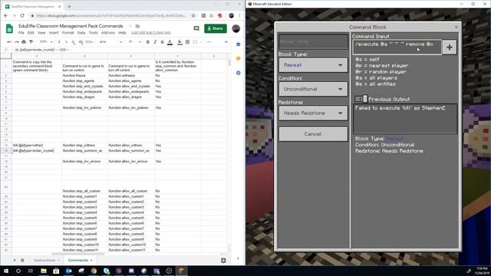This screenshot has height=276, width=491.
Task: Open the Instructions tab dropdown arrow
Action: [x=58, y=261]
